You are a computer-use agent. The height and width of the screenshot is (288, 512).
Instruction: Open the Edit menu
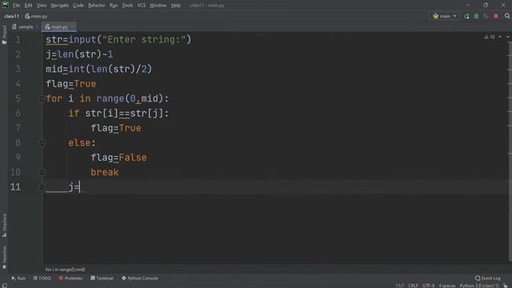(x=29, y=6)
